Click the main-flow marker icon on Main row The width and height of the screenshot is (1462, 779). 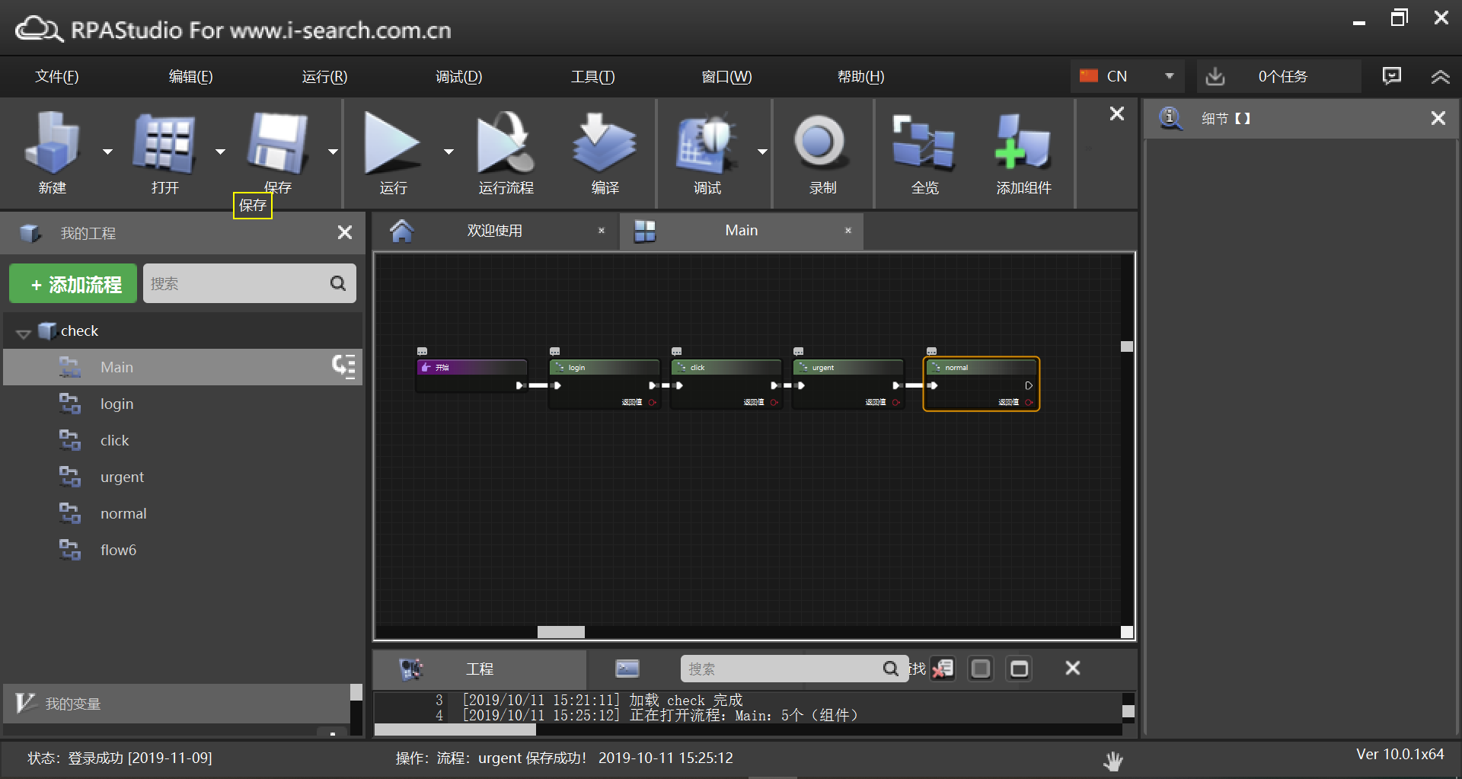click(x=343, y=366)
